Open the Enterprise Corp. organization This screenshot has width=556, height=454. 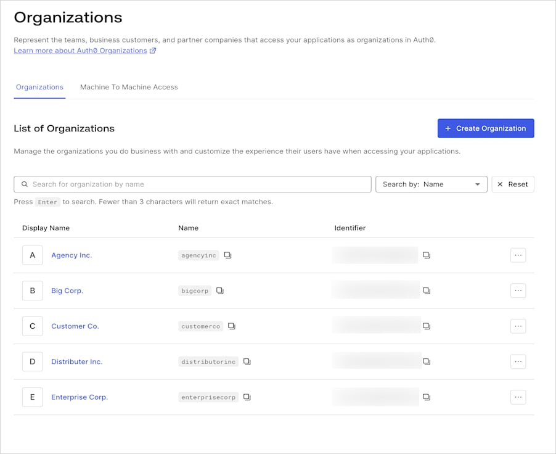pos(80,397)
